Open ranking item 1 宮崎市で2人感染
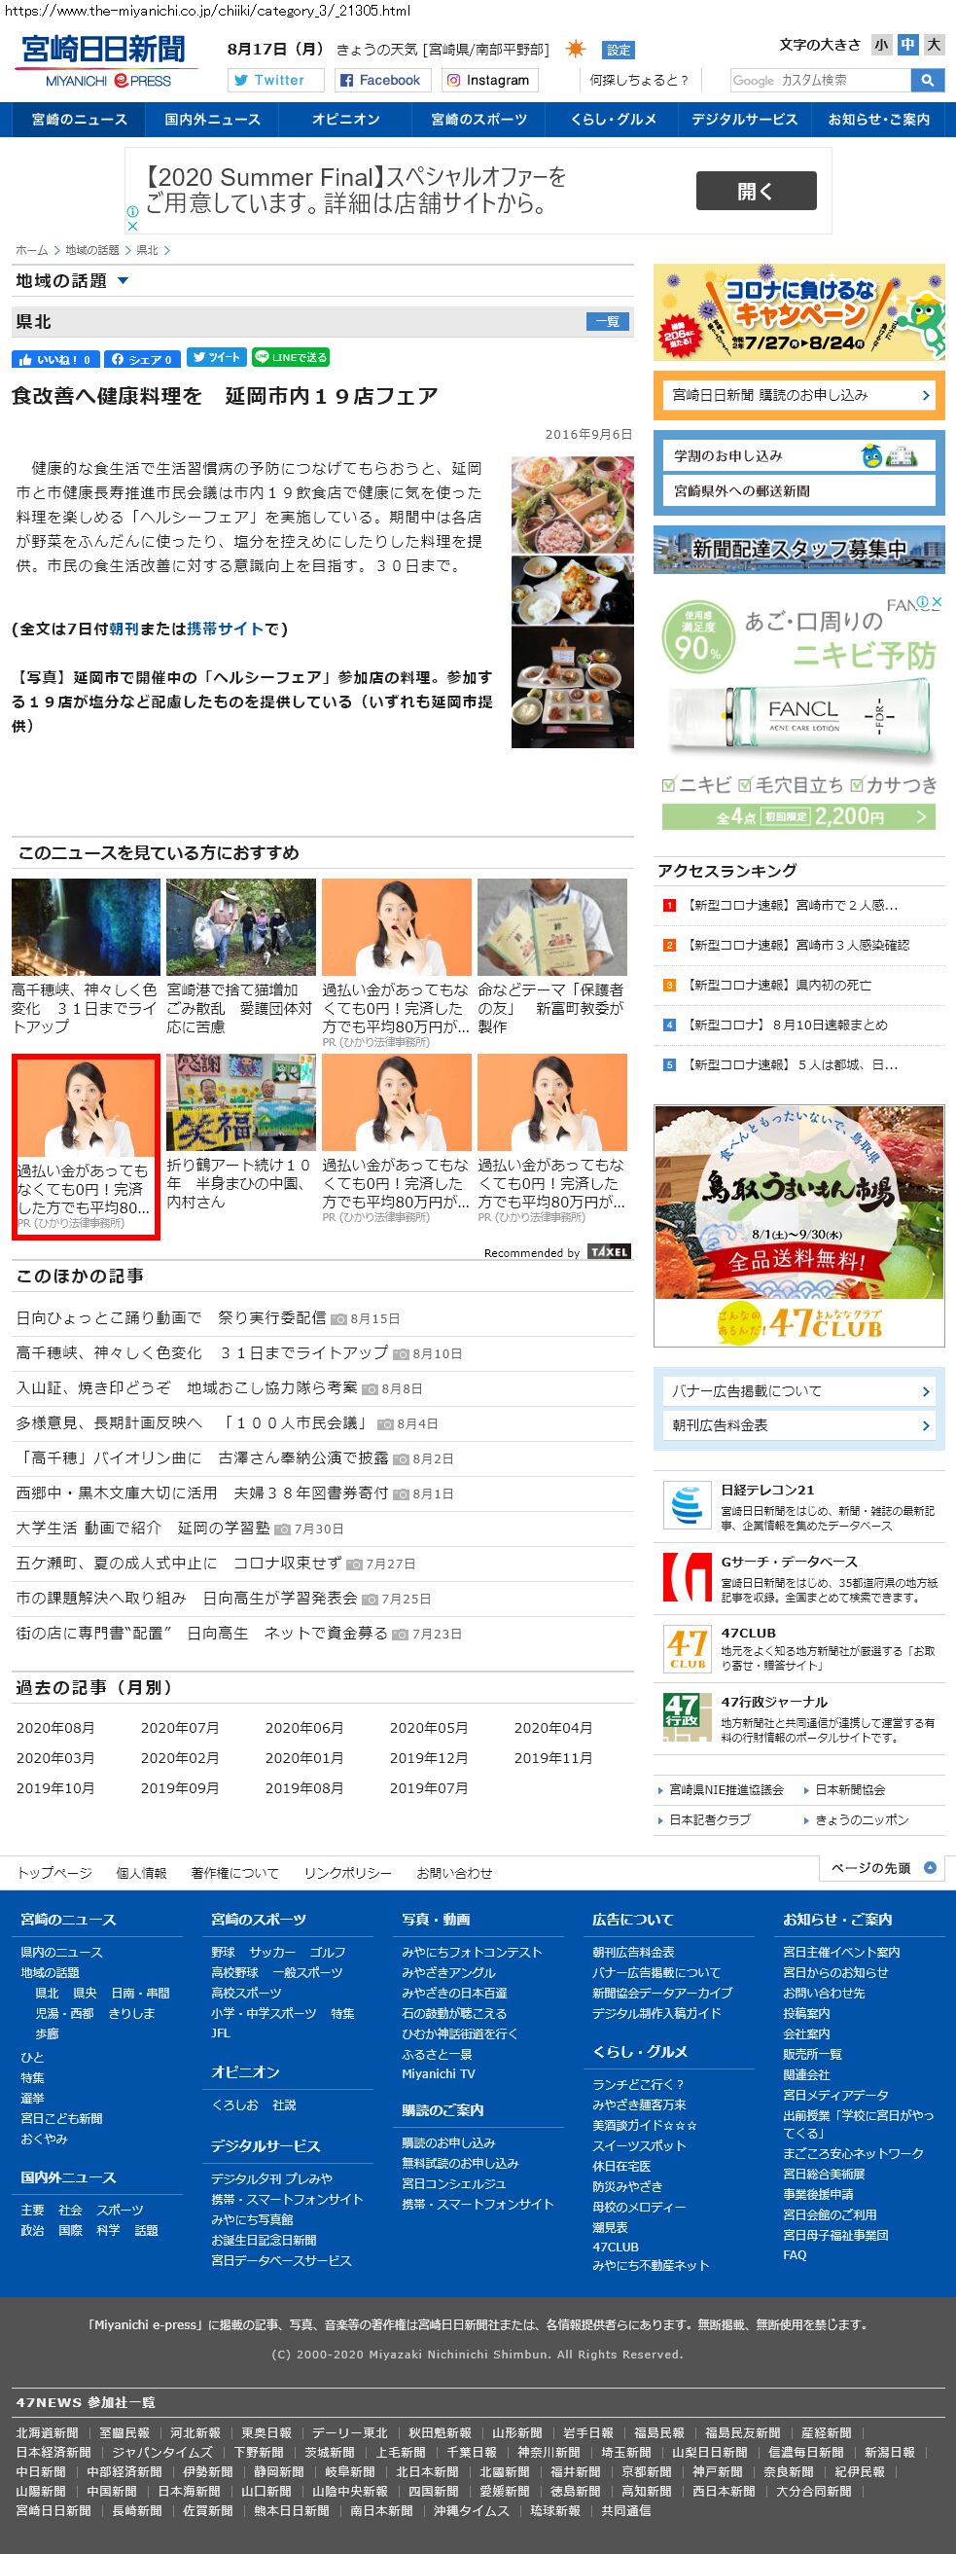The image size is (956, 2554). 792,905
